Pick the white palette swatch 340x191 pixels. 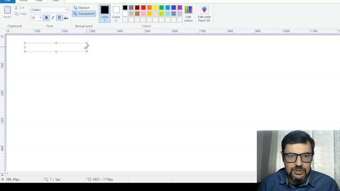pos(125,14)
